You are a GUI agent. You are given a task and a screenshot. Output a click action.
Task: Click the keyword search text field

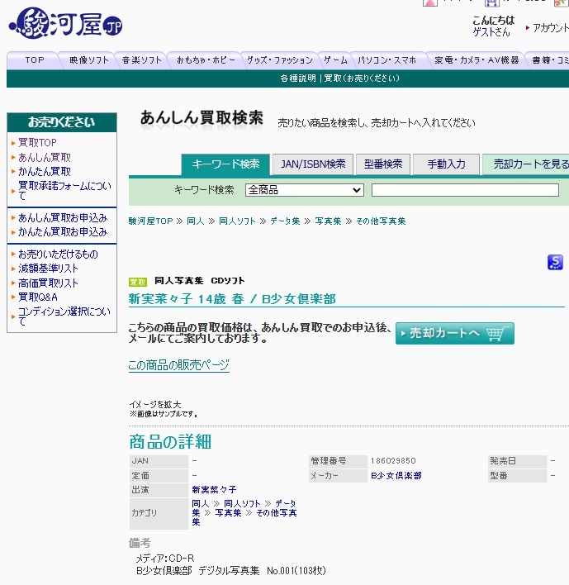click(x=465, y=190)
